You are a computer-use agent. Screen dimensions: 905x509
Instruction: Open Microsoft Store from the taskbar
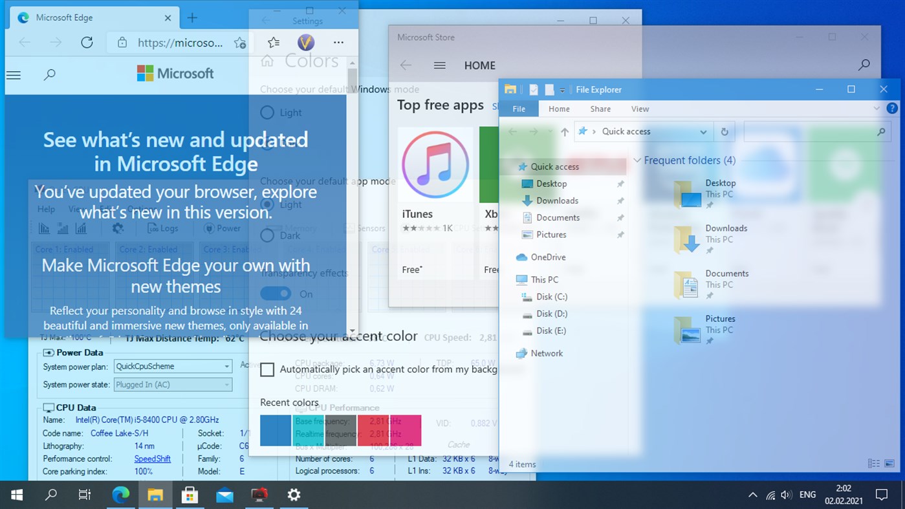(x=190, y=494)
